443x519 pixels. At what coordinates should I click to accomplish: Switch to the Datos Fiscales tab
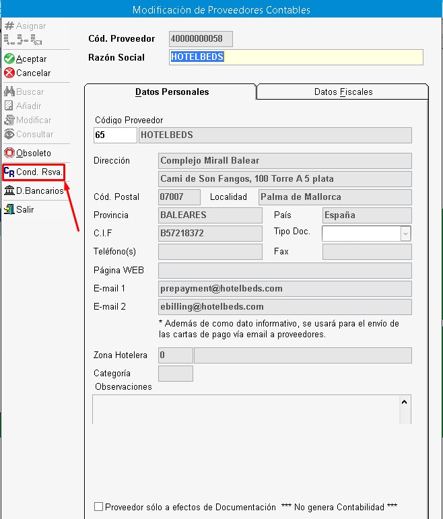pyautogui.click(x=343, y=92)
